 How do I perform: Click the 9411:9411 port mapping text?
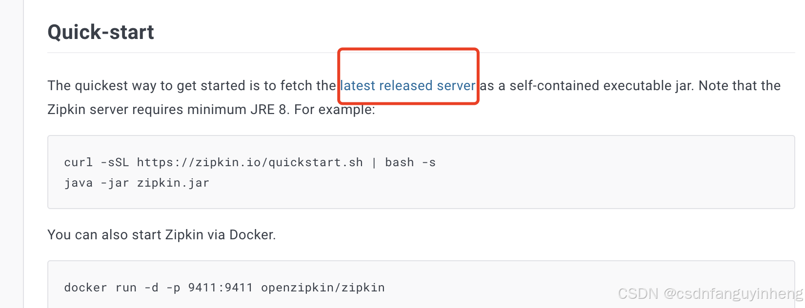point(220,288)
